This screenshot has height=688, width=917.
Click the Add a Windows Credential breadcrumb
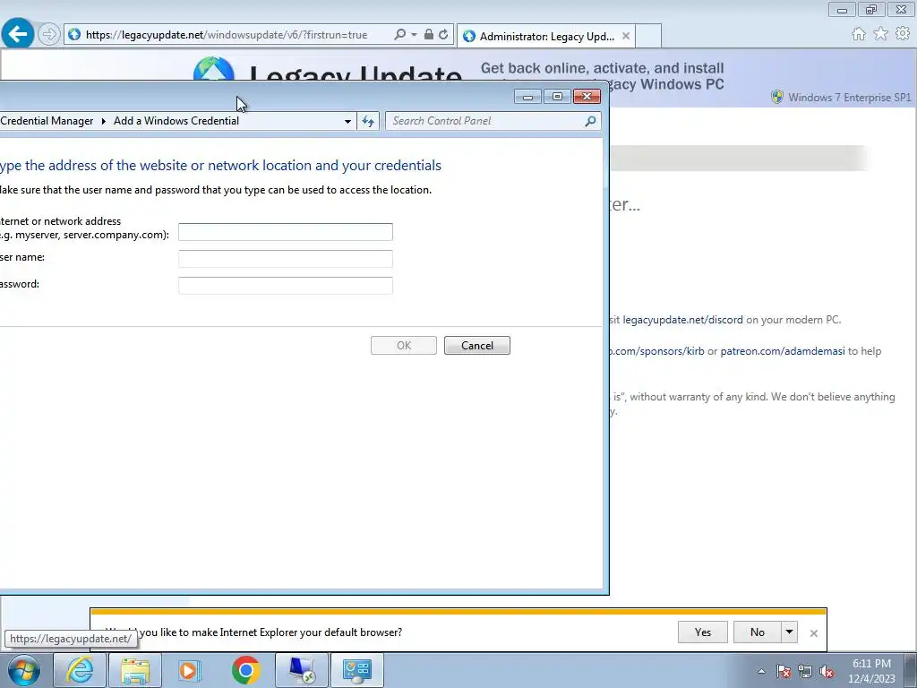point(176,121)
